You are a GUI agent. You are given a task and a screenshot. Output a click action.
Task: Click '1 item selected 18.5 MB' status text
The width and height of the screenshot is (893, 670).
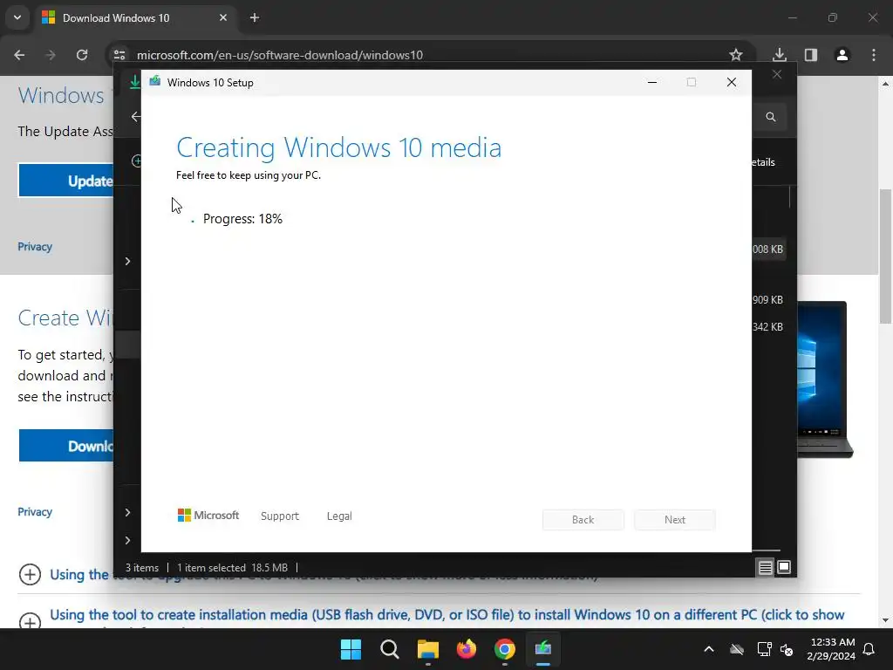(x=232, y=567)
